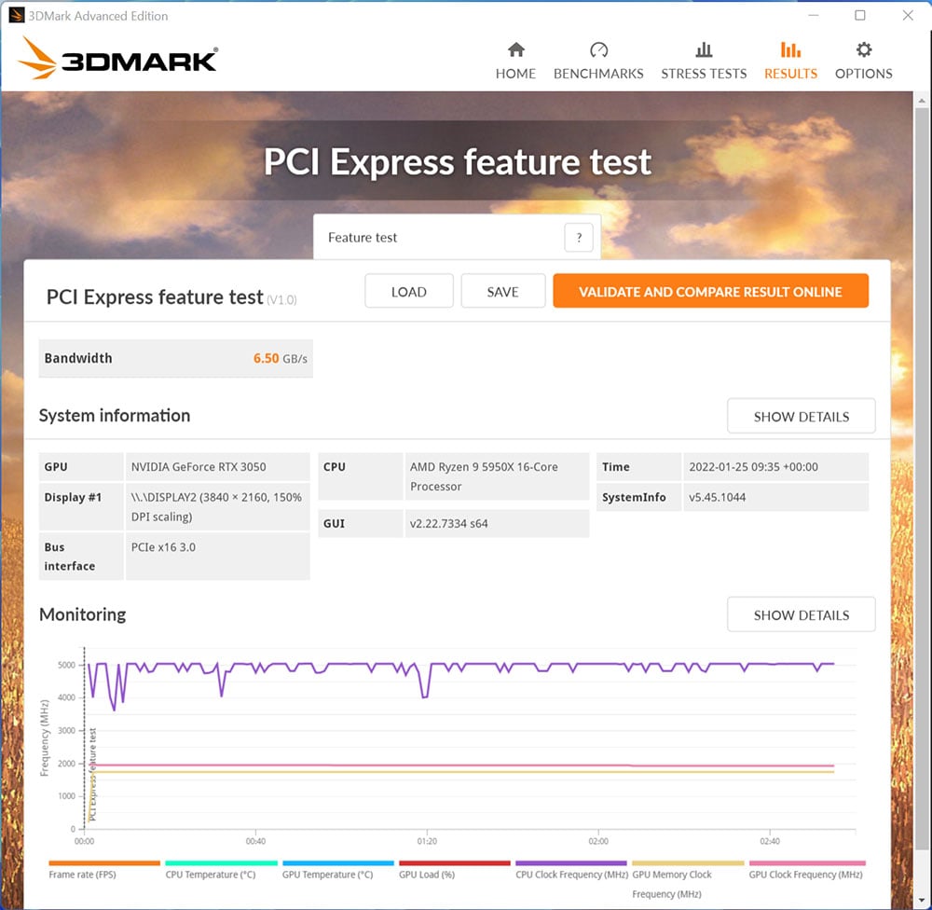Select the RESULTS label

click(790, 74)
